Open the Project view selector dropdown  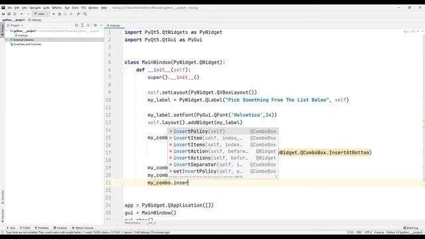(x=15, y=25)
